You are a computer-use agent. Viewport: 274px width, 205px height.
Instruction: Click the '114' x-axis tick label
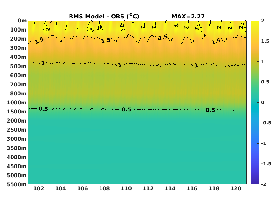point(170,189)
